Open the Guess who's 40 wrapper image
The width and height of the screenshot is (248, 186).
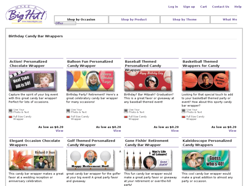(x=206, y=160)
